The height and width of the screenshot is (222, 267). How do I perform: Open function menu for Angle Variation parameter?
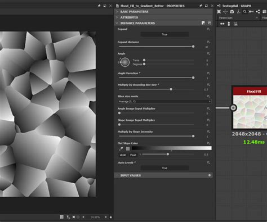pos(208,73)
